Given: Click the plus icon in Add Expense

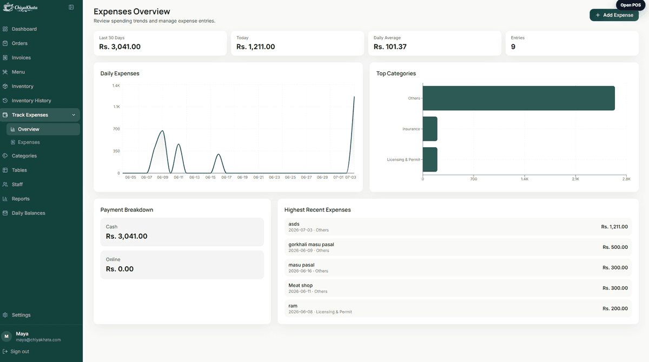Looking at the screenshot, I should tap(598, 15).
